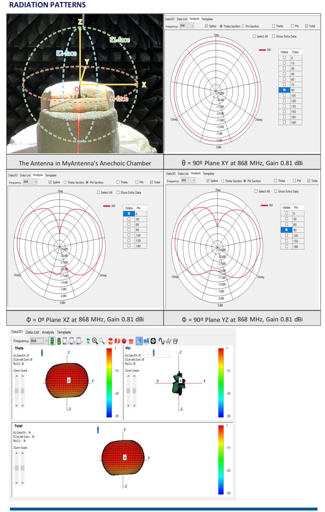Click the red gift box icon
Viewport: 325px width, 512px height.
[x=131, y=341]
